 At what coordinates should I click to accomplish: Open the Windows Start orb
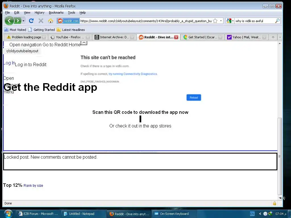pos(8,214)
